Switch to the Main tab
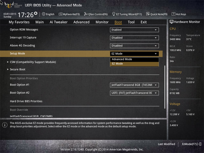Image resolution: width=204 pixels, height=153 pixels. (x=40, y=22)
